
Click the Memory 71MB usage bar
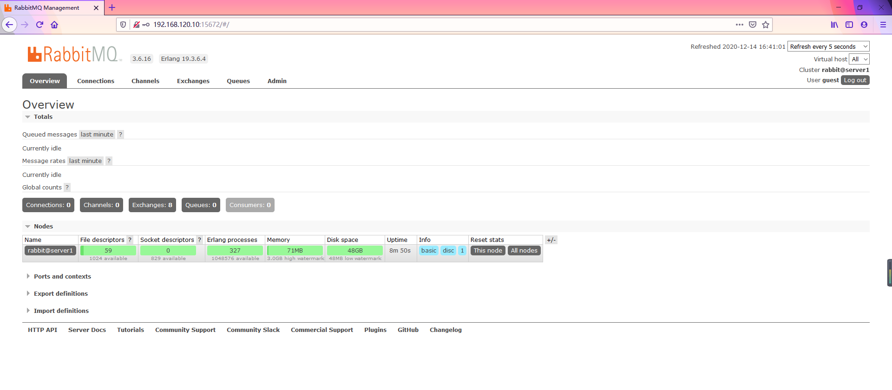(295, 251)
